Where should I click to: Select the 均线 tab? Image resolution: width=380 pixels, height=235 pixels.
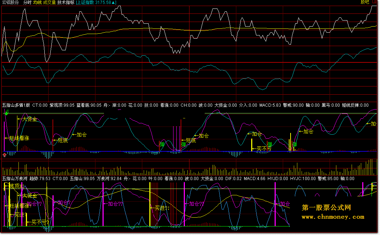pos(37,2)
